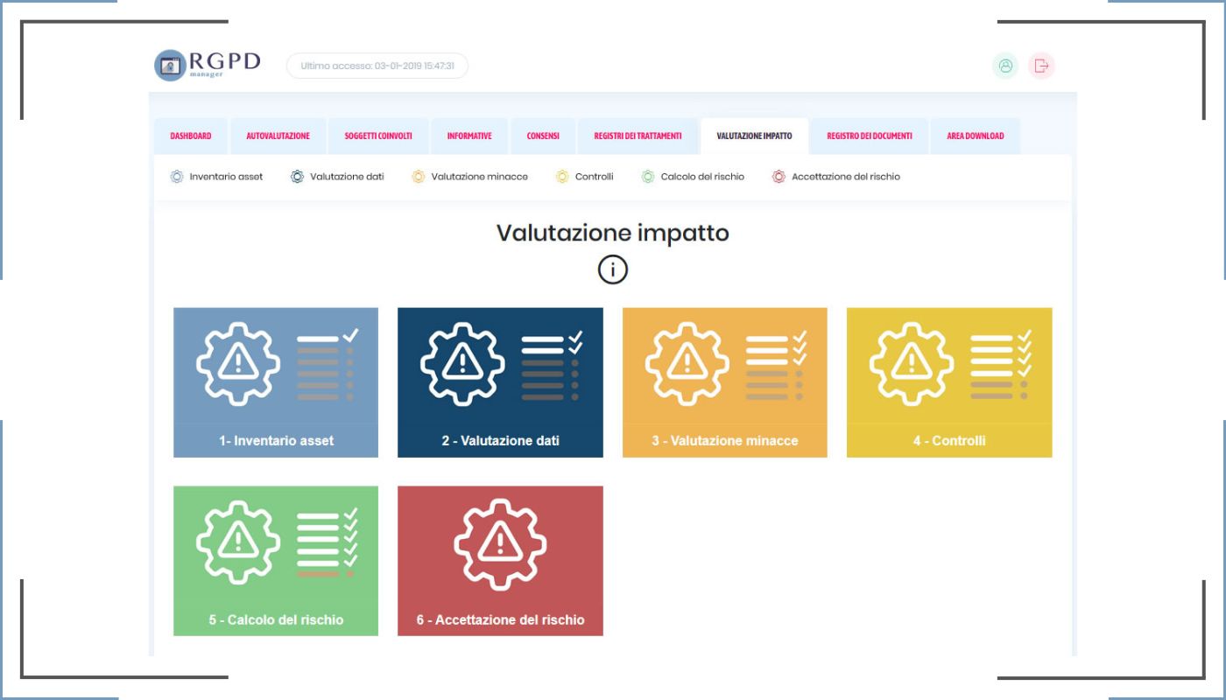Open Controlli submenu link
The width and height of the screenshot is (1226, 700).
594,177
